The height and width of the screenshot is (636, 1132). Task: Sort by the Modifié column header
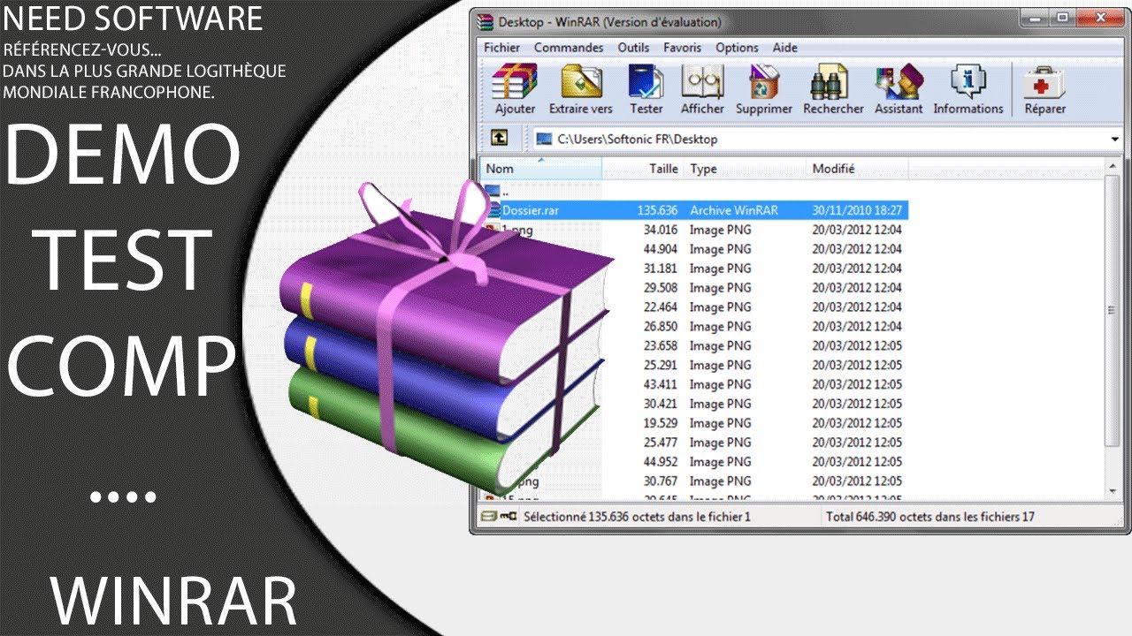click(858, 168)
